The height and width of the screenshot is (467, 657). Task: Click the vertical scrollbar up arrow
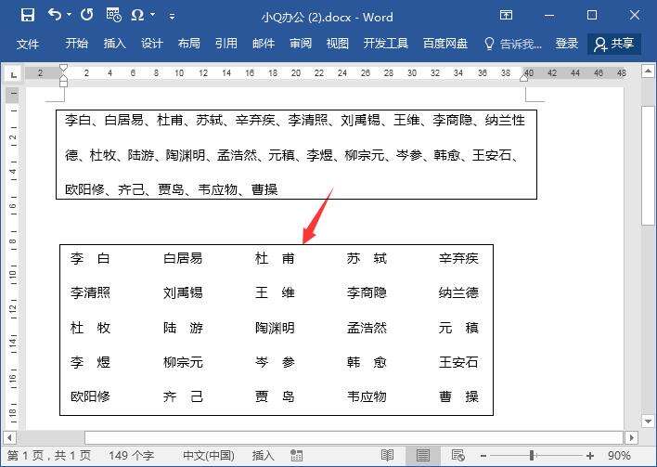[x=649, y=71]
